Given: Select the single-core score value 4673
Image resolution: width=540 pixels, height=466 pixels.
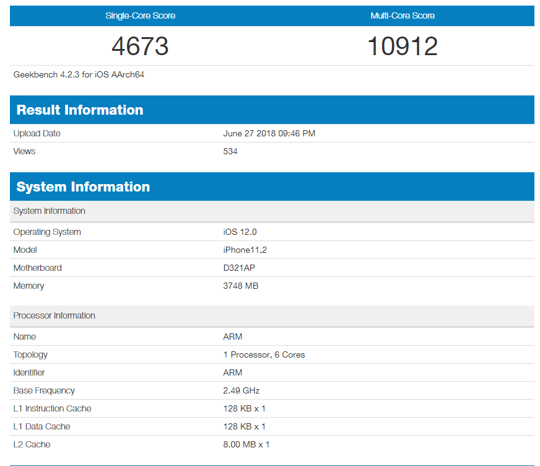Looking at the screenshot, I should 140,46.
